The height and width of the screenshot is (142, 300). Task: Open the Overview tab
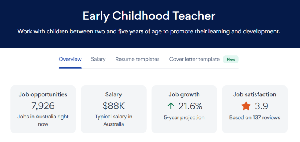(70, 59)
